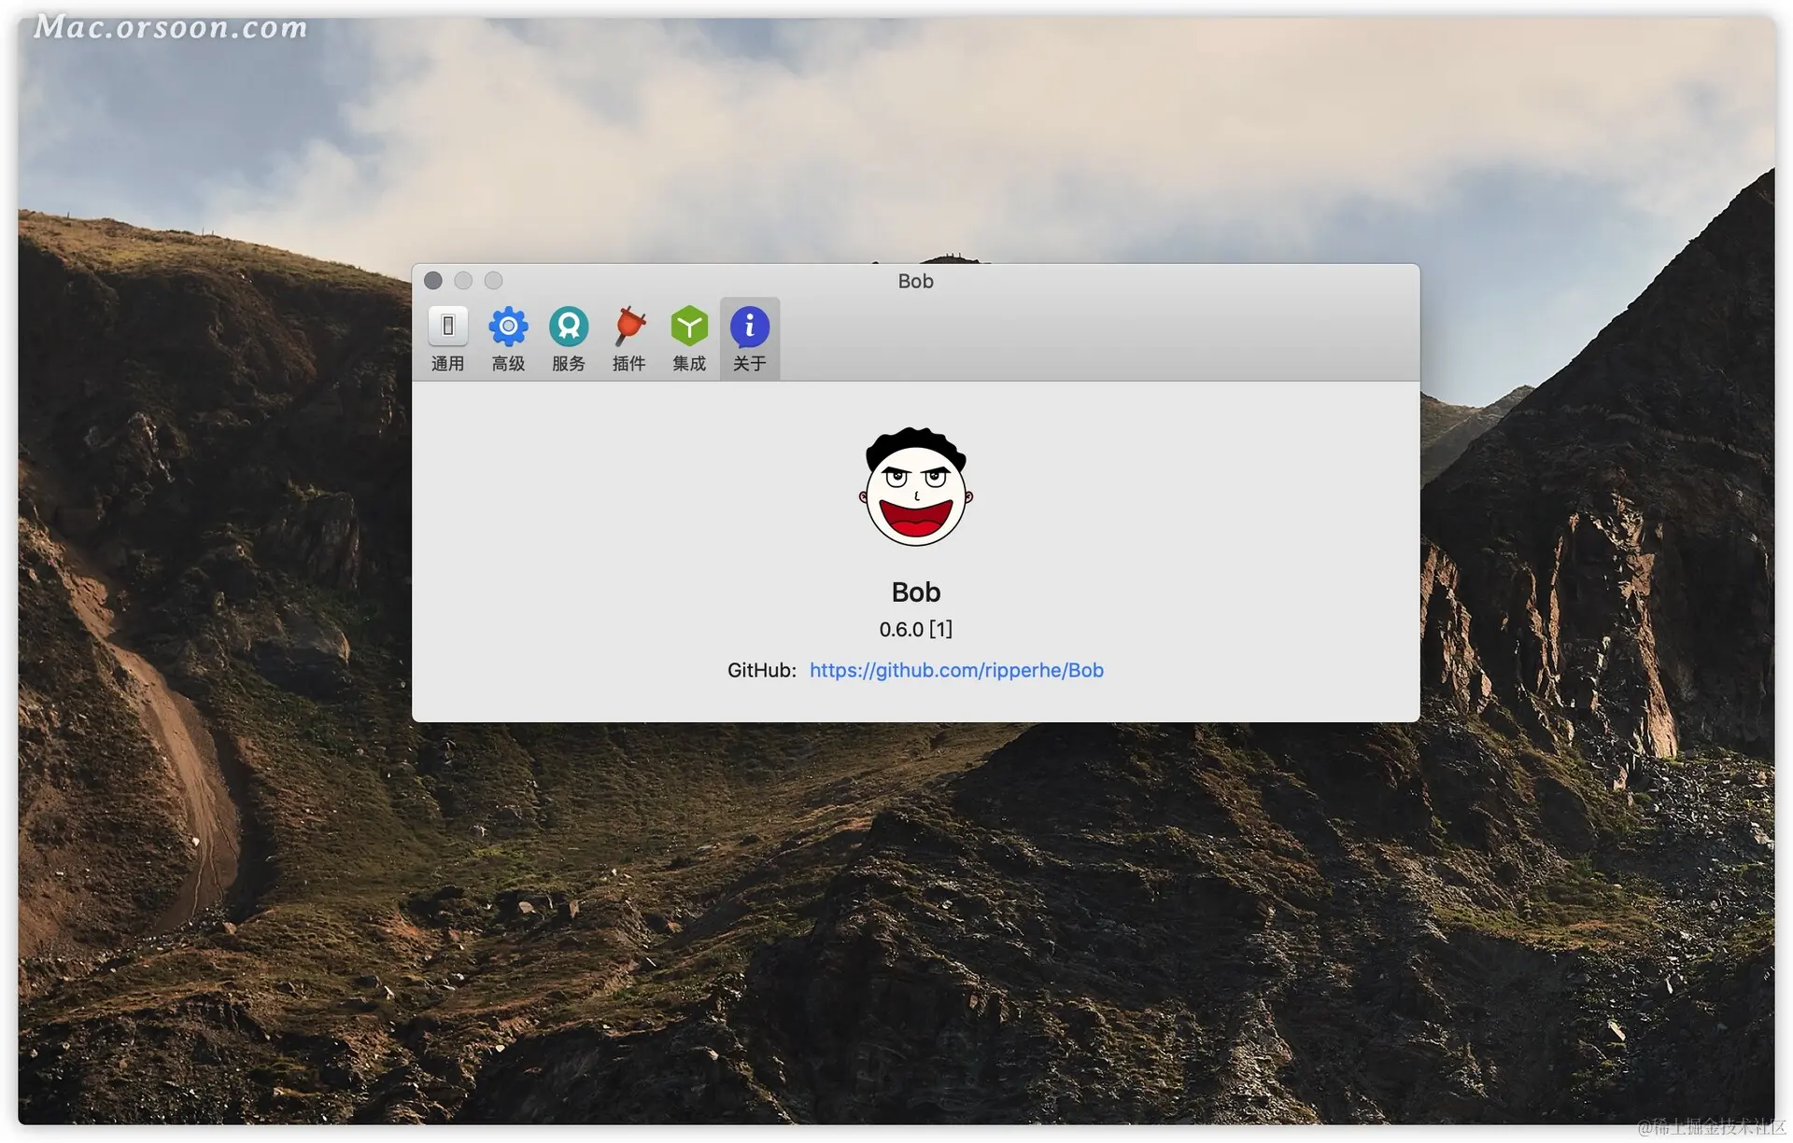Image resolution: width=1793 pixels, height=1143 pixels.
Task: Click the bold Bob app name under the logo
Action: tap(916, 592)
